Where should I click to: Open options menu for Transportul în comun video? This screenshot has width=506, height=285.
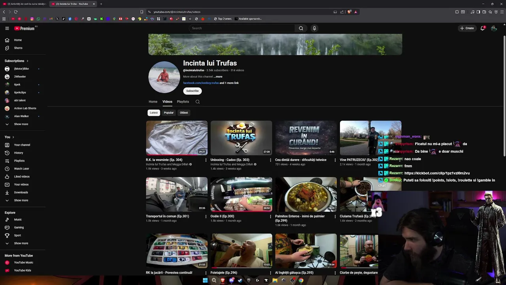tap(206, 217)
